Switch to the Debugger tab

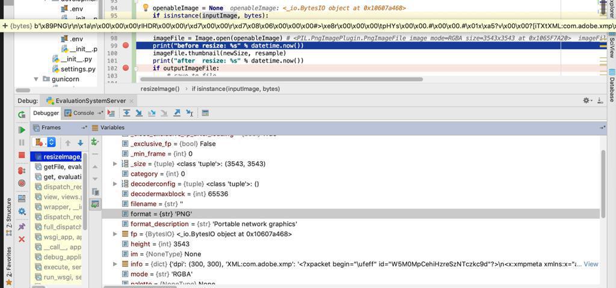pyautogui.click(x=46, y=113)
